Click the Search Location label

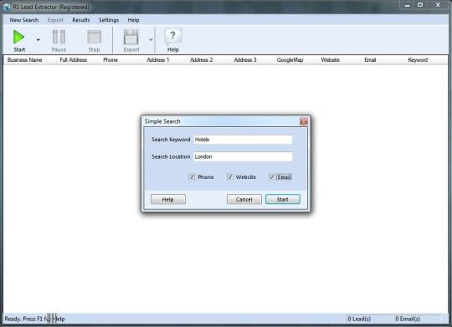(x=171, y=156)
